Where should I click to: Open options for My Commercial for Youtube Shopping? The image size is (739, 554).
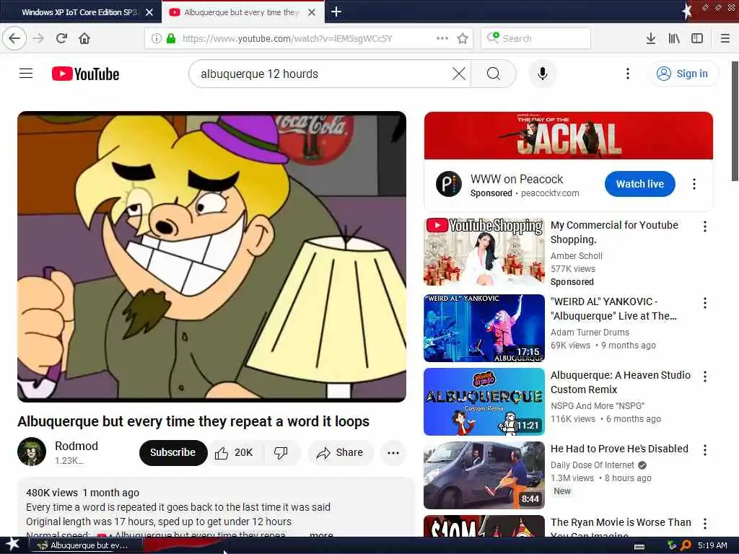pyautogui.click(x=704, y=227)
